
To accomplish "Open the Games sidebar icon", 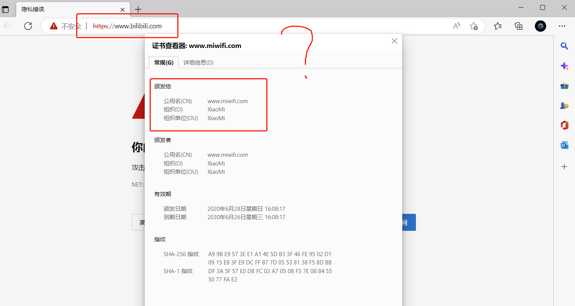I will point(564,106).
